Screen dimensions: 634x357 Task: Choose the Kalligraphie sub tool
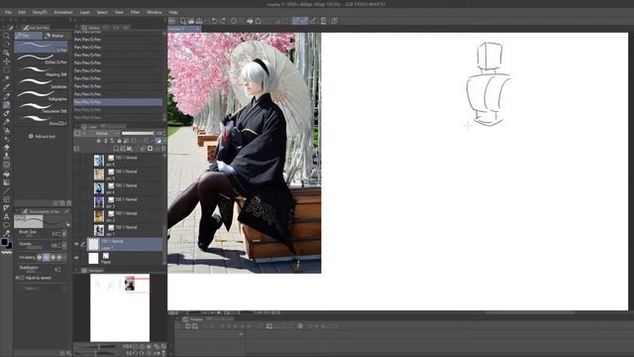tap(42, 96)
